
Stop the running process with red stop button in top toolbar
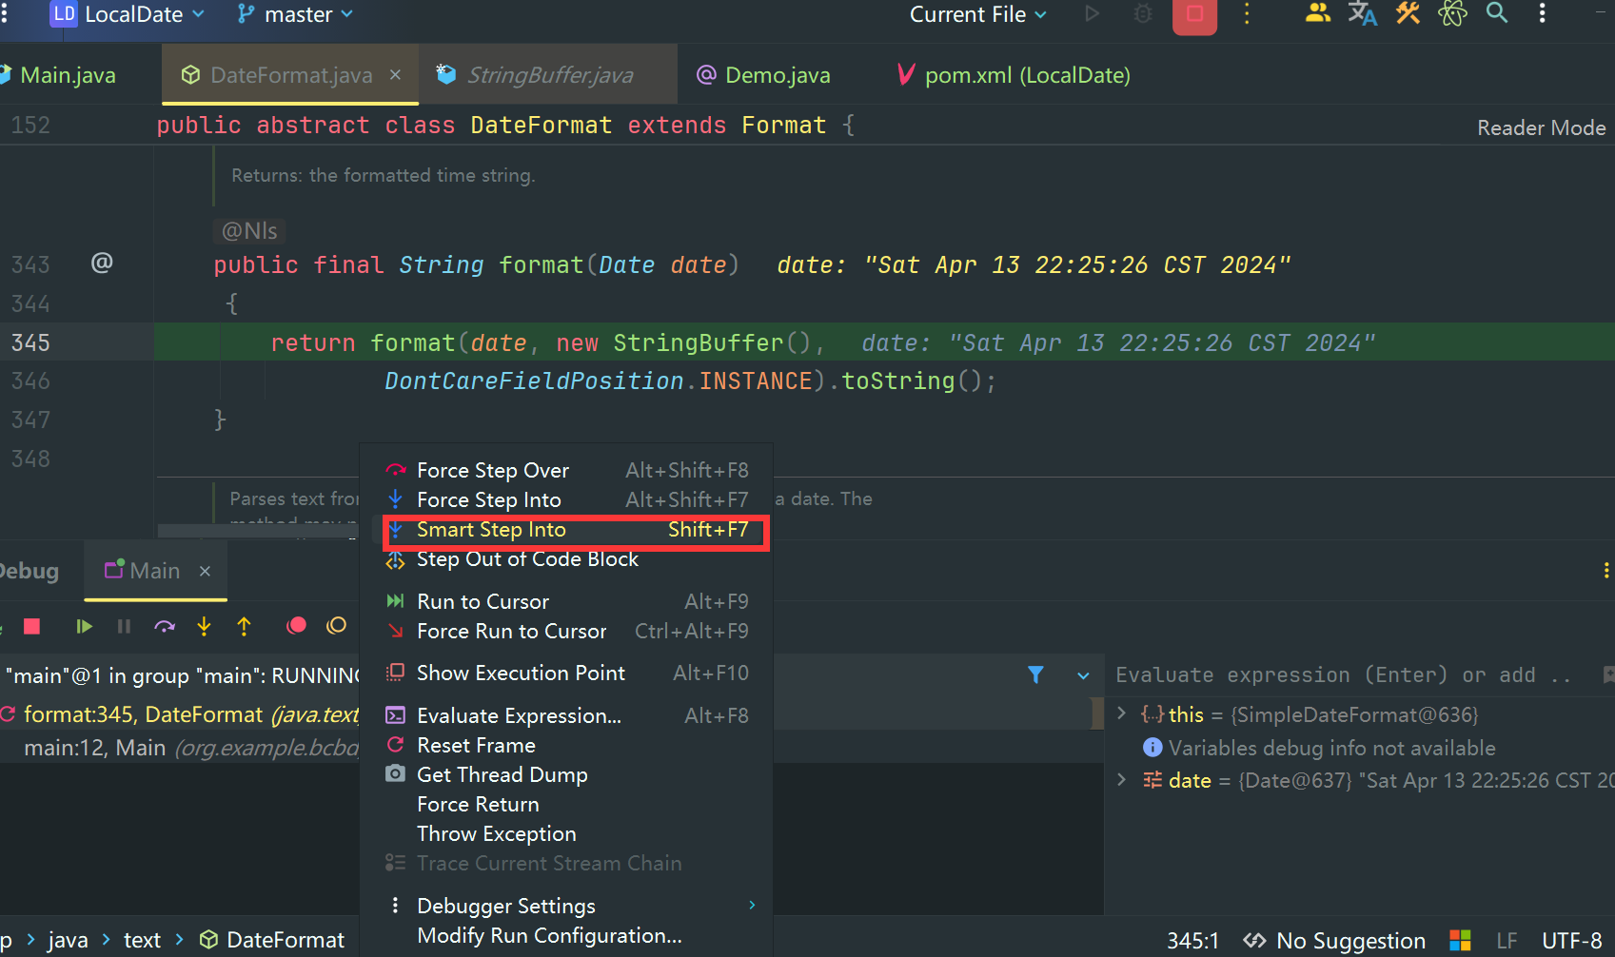click(1194, 14)
